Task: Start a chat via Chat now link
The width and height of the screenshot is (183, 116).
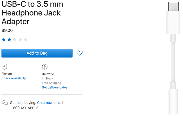Action: point(45,103)
